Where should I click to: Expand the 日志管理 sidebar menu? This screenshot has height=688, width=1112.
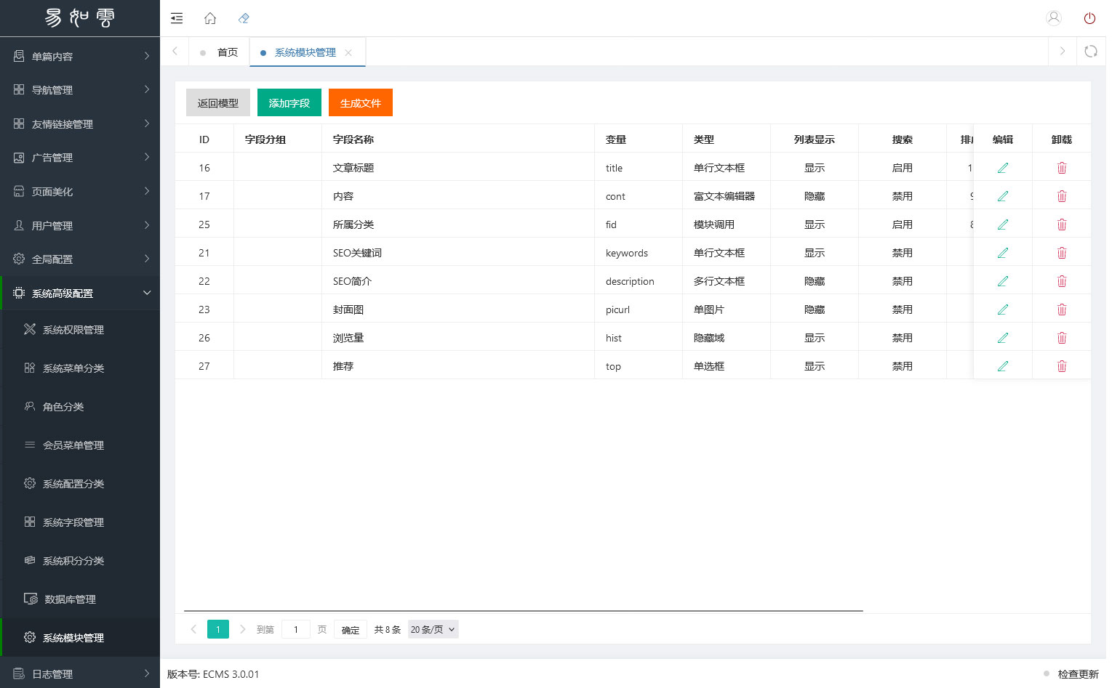pos(80,674)
